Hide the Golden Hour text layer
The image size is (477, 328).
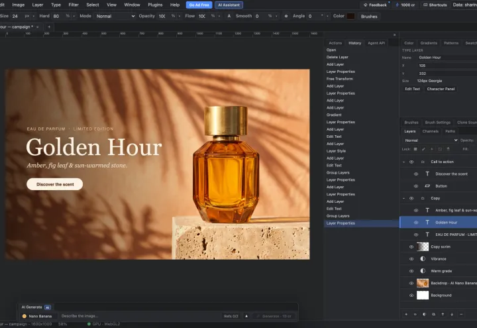point(416,223)
